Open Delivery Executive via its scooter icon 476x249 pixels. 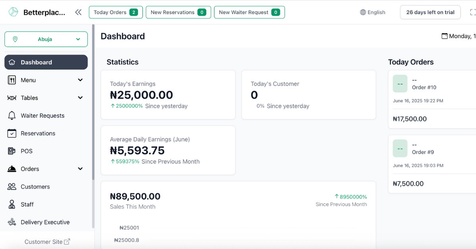12,222
